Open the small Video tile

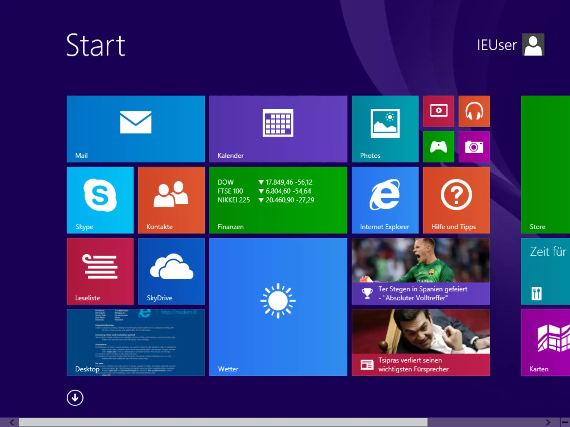[x=438, y=111]
